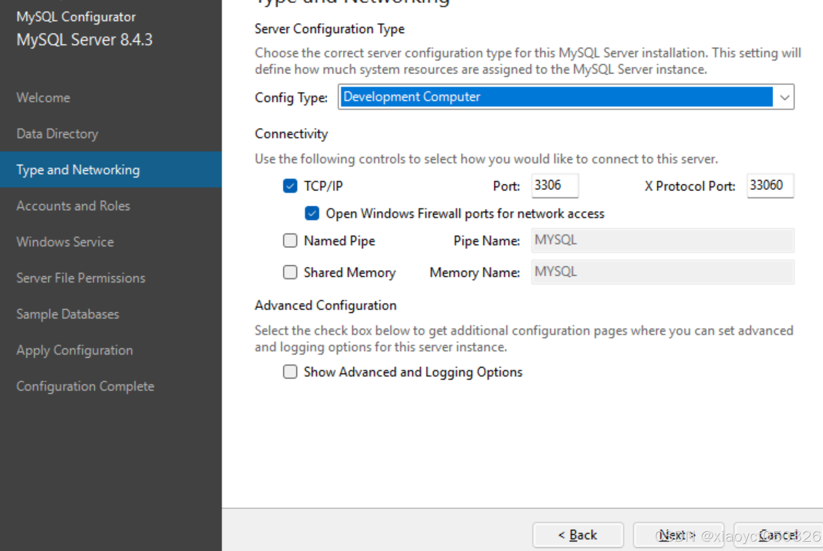
Task: Focus the X Protocol Port field
Action: click(x=770, y=185)
